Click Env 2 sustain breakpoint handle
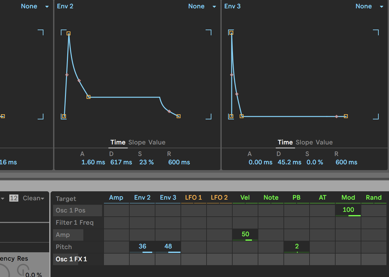 (88, 97)
